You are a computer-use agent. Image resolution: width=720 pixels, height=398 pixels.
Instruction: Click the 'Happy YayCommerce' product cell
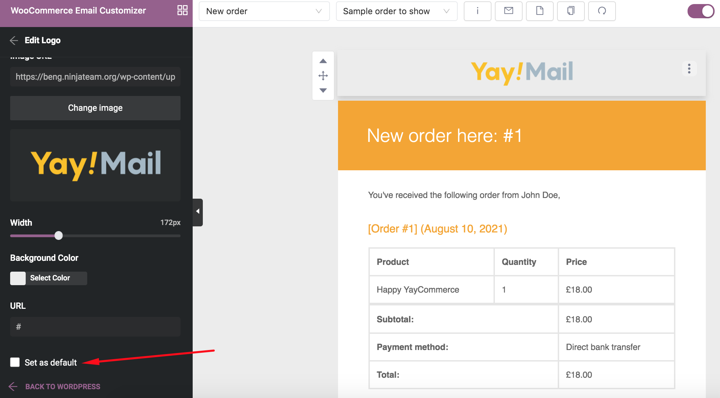tap(432, 290)
